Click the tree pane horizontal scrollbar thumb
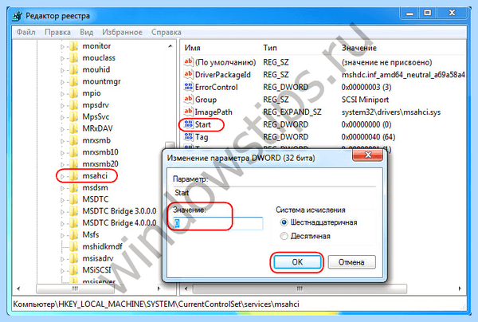This screenshot has width=478, height=322. coord(76,289)
